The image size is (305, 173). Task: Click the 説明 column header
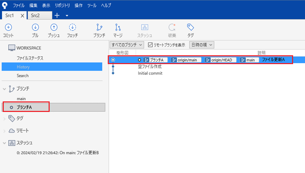coord(261,53)
